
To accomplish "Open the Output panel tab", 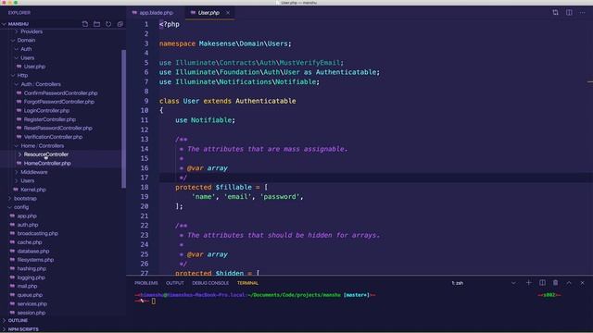I will (175, 283).
